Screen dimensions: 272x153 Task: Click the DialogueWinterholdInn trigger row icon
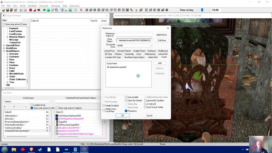pos(57,134)
